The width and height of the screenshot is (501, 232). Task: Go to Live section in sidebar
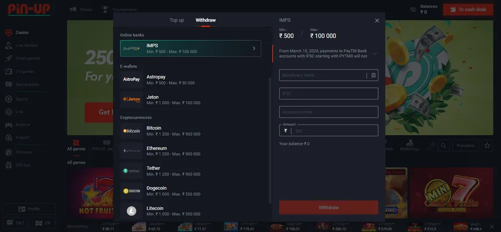coord(15,112)
